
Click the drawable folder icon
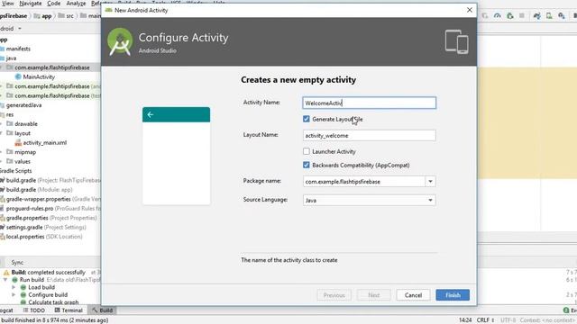point(10,124)
